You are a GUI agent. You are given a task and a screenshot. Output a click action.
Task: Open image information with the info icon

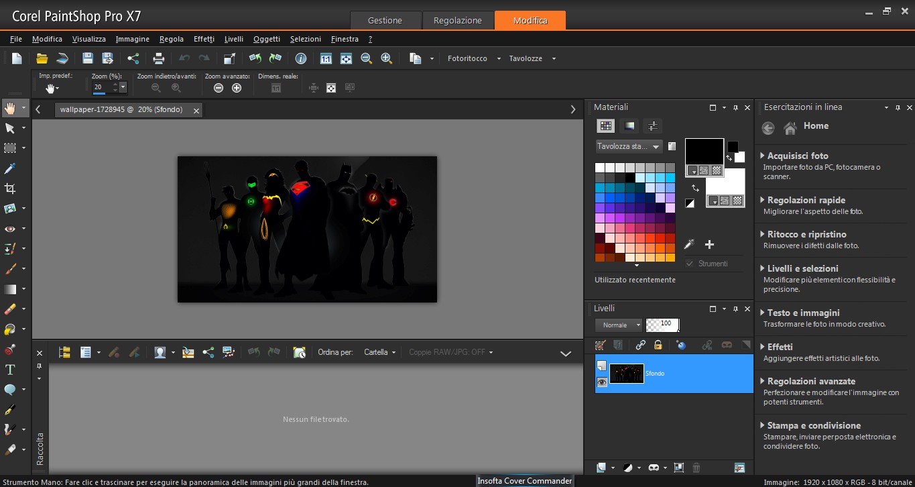301,58
